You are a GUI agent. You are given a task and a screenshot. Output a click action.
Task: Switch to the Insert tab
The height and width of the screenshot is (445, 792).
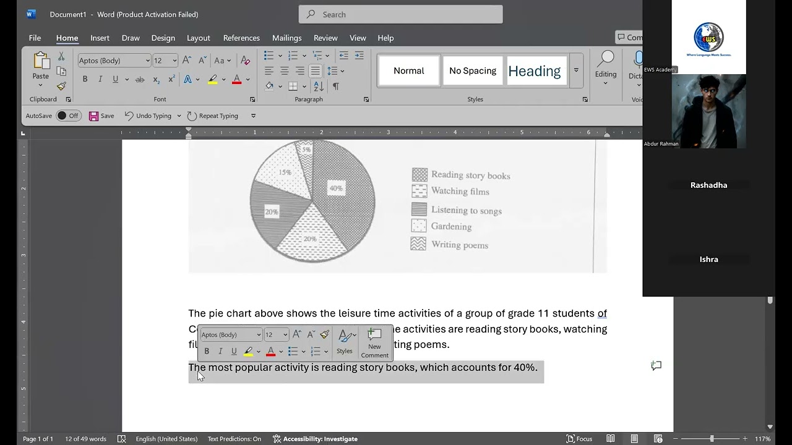coord(100,38)
